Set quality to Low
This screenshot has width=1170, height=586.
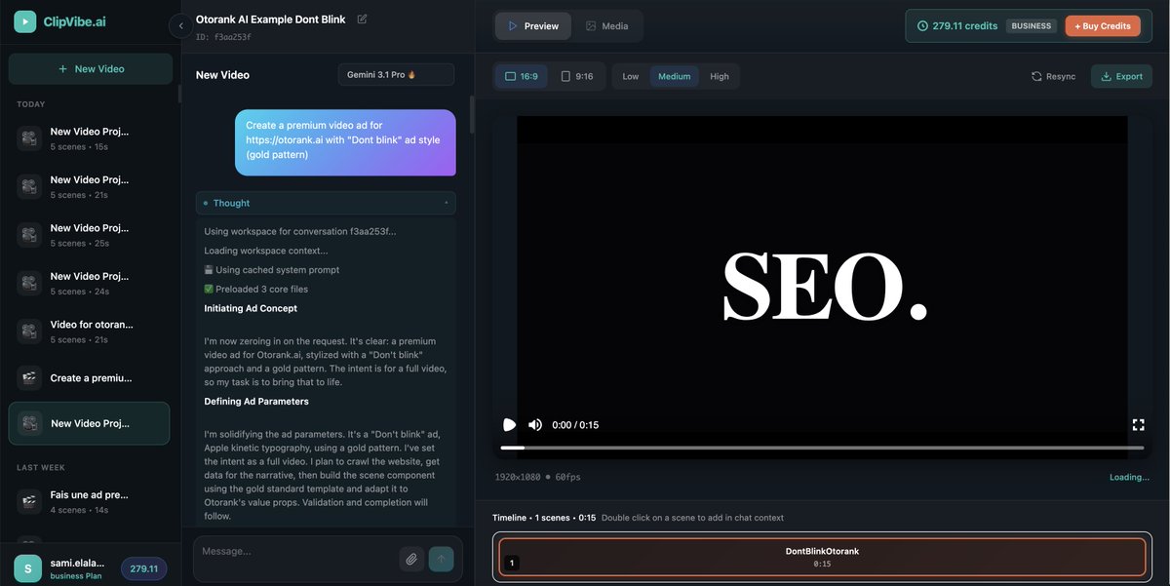click(631, 76)
